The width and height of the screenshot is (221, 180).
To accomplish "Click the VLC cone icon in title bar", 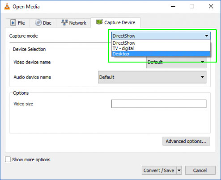I will click(x=7, y=6).
